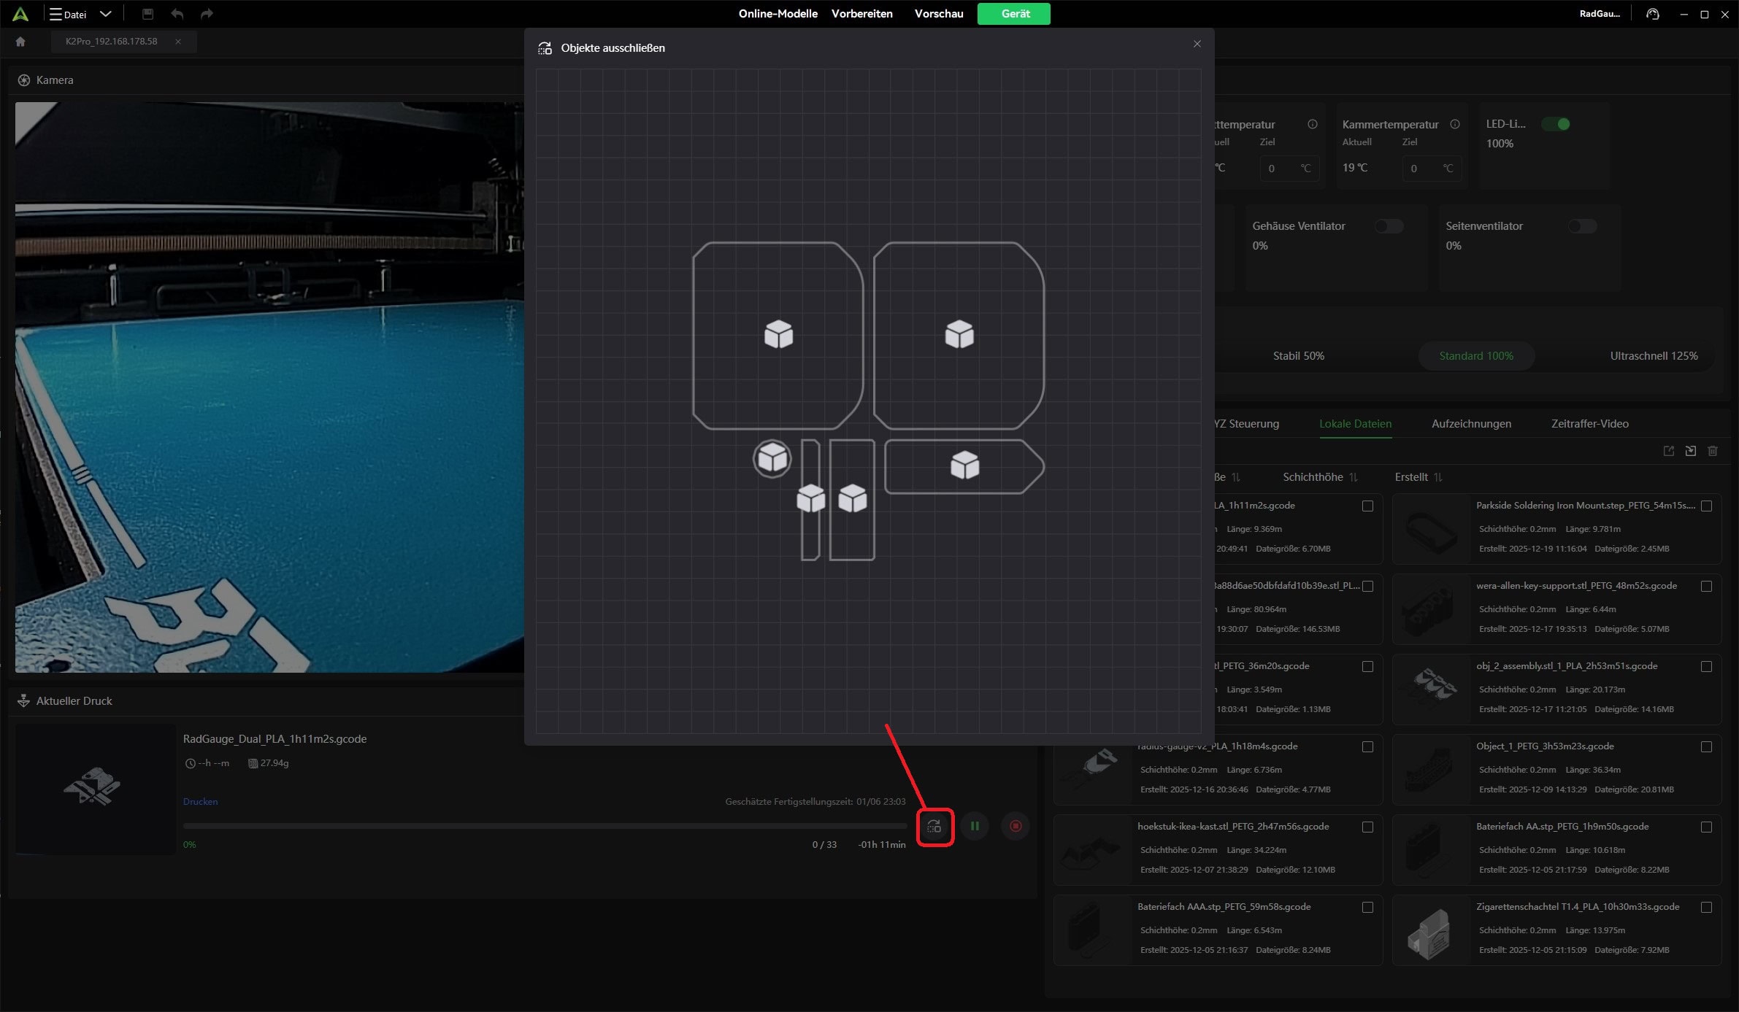
Task: Open the Aufzeichnungen tab
Action: pyautogui.click(x=1471, y=424)
